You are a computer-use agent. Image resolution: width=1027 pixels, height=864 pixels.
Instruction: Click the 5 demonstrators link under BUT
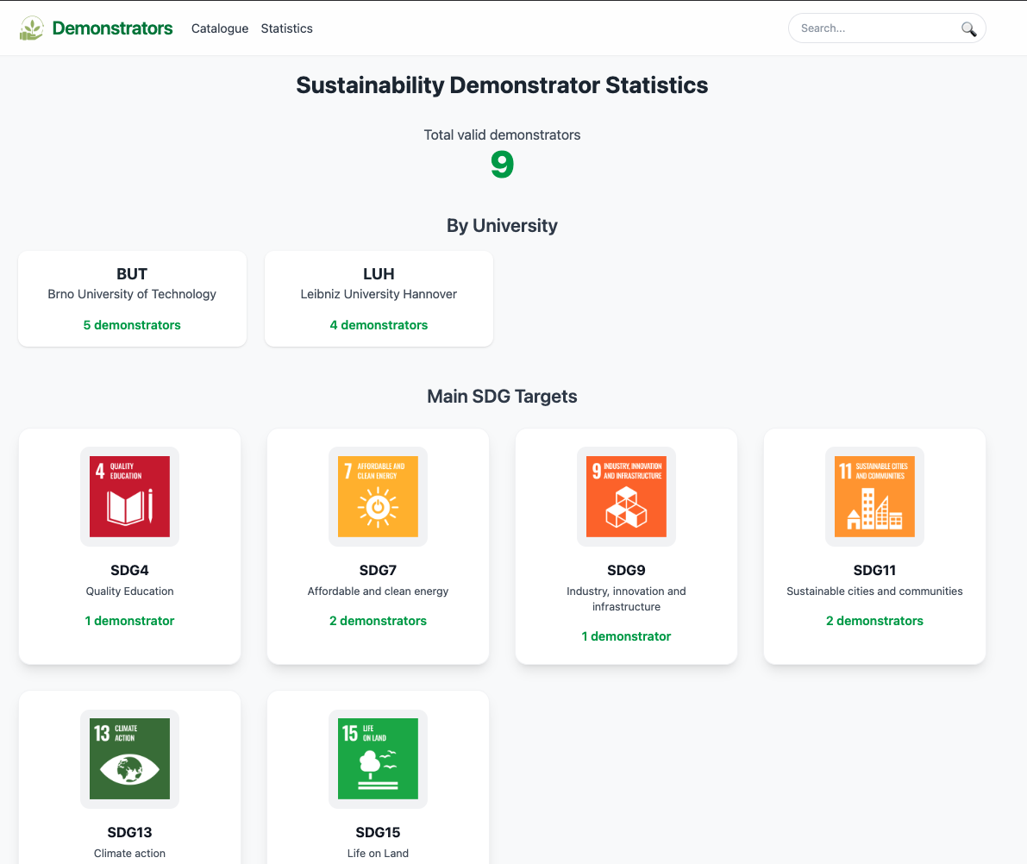pos(132,325)
